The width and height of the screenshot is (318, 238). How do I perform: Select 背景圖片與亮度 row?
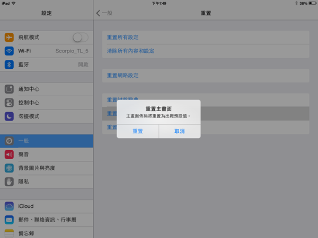coord(47,168)
